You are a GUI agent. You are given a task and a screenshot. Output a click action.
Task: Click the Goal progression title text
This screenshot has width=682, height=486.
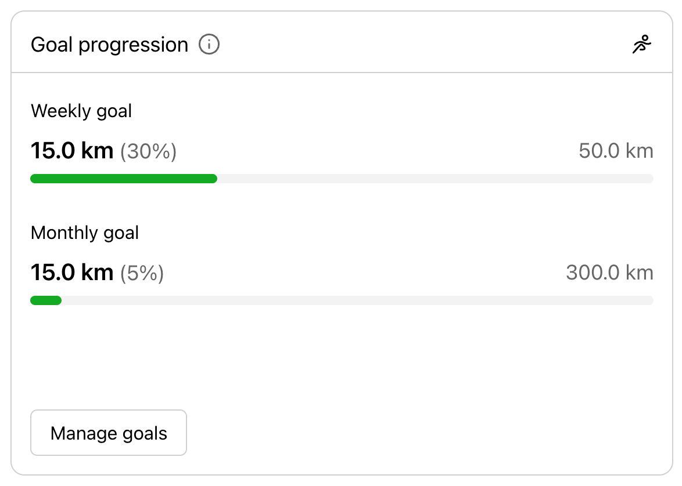point(109,45)
